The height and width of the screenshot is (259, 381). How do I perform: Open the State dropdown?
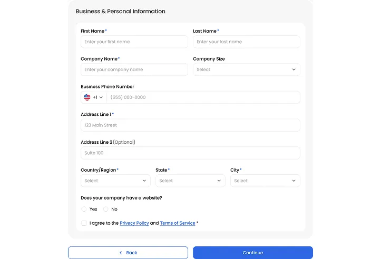pos(190,181)
